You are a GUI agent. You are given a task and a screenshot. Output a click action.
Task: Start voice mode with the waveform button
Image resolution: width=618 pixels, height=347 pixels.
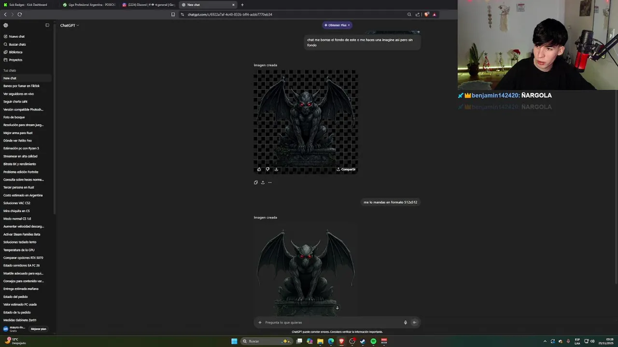point(414,322)
